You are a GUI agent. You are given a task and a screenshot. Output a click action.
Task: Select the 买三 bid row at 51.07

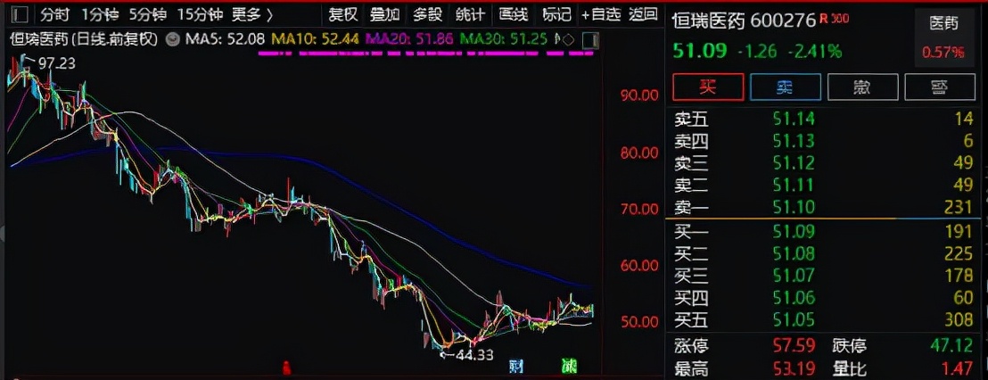[824, 276]
